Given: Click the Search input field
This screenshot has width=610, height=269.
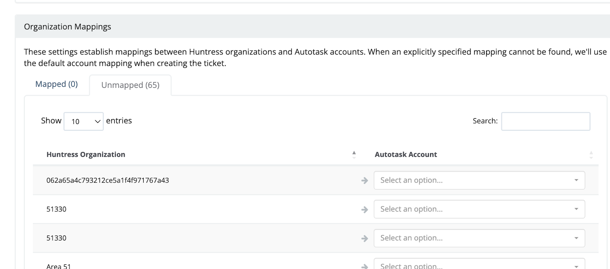Looking at the screenshot, I should 546,121.
